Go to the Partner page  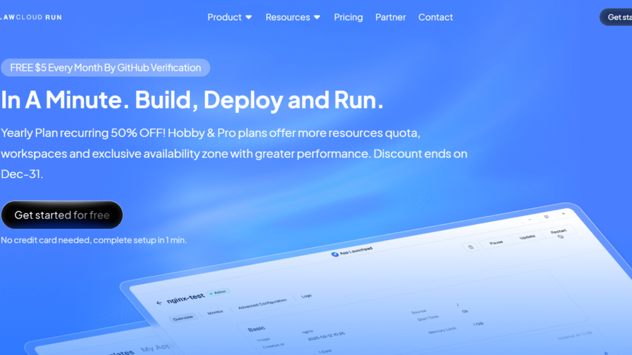pyautogui.click(x=391, y=17)
